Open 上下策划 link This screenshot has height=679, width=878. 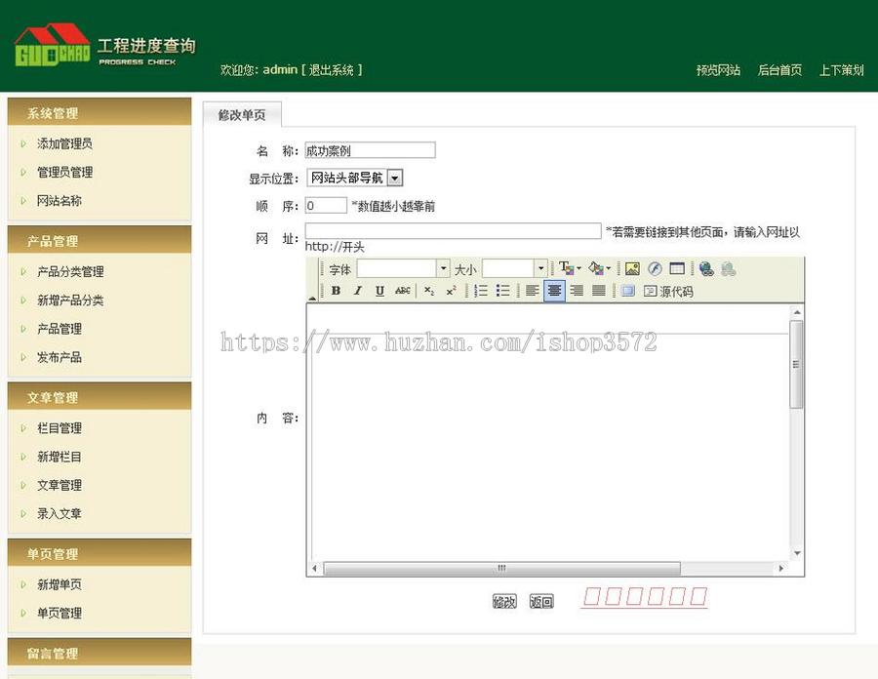(x=842, y=70)
